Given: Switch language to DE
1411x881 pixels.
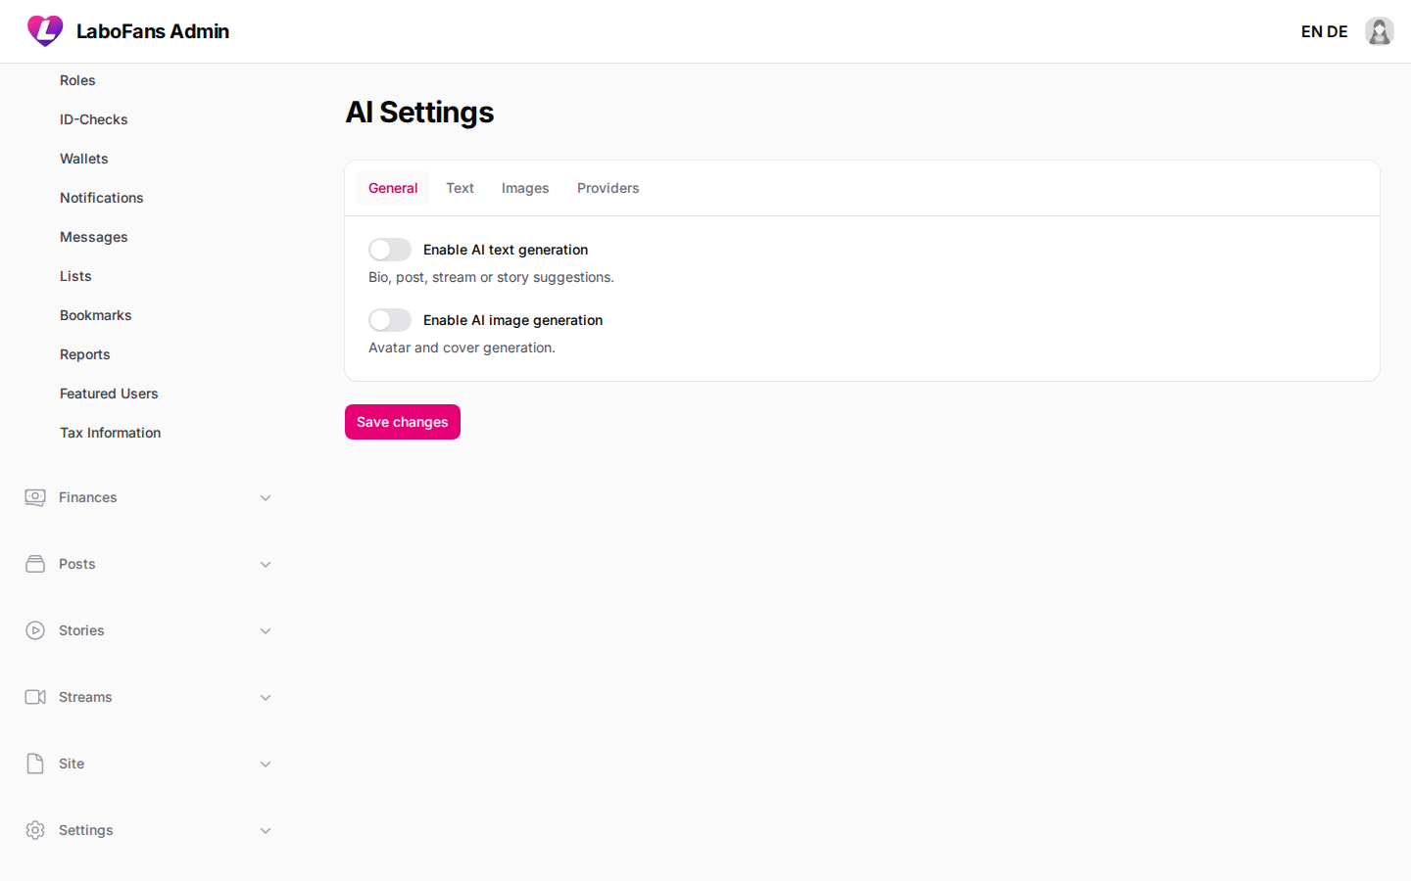Looking at the screenshot, I should tap(1338, 31).
